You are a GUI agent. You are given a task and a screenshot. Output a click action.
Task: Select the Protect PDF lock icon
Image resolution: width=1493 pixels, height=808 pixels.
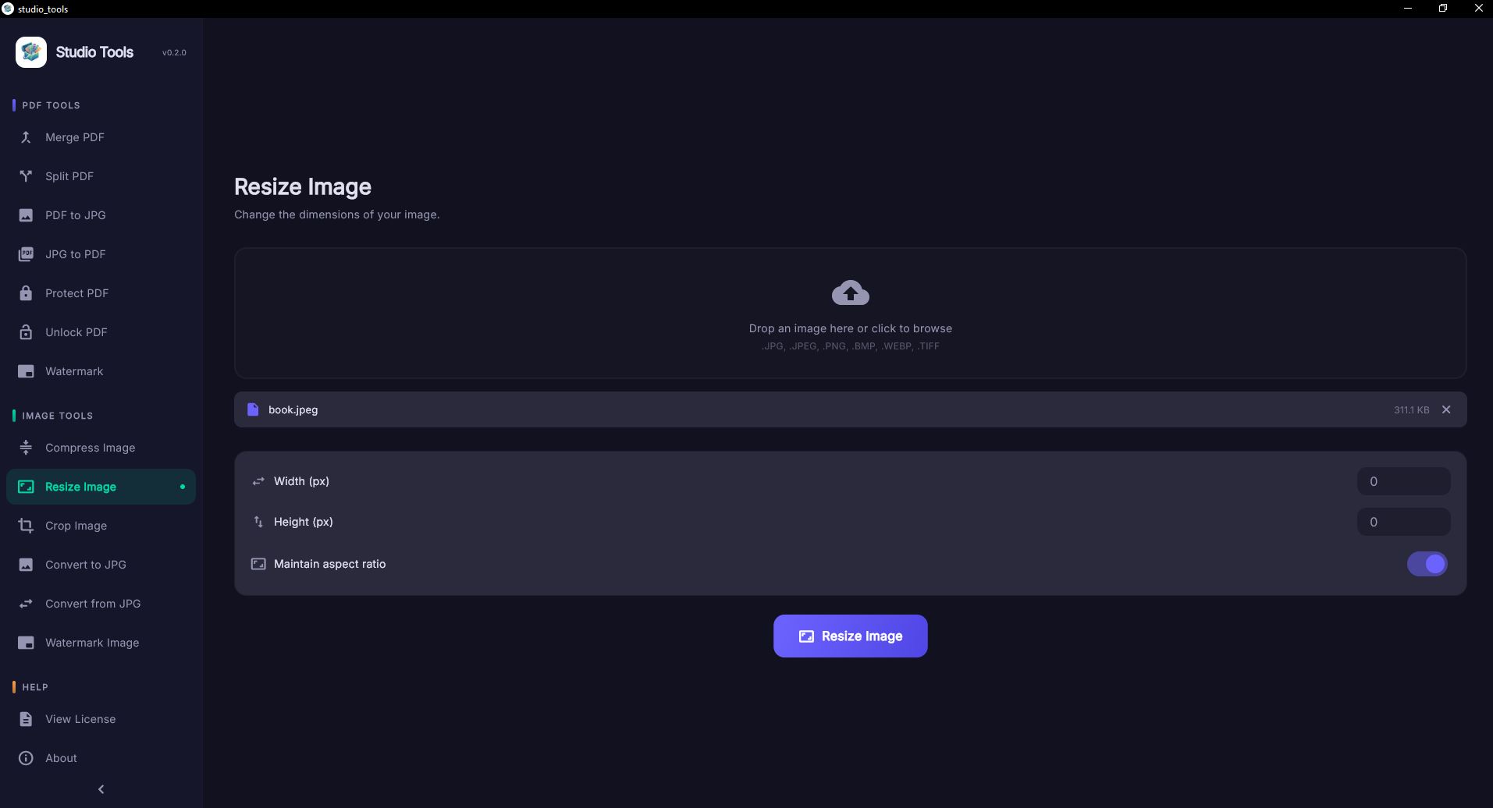click(26, 293)
